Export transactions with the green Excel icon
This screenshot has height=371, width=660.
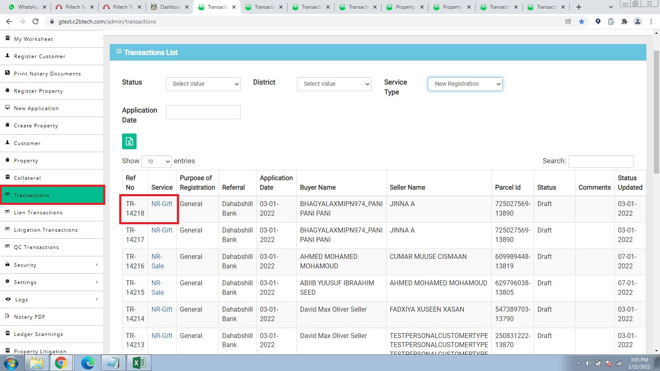[129, 141]
